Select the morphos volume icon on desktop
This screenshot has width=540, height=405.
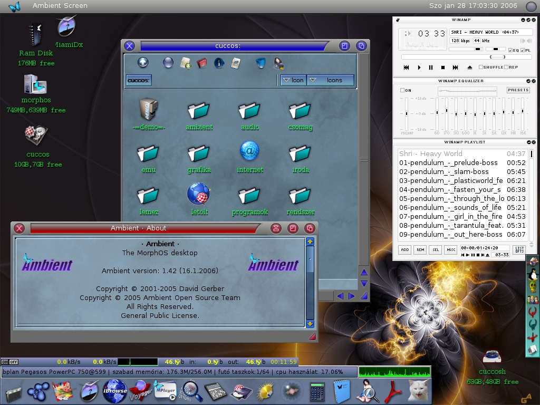35,84
